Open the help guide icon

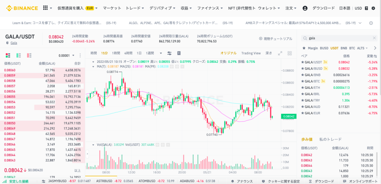click(366, 8)
